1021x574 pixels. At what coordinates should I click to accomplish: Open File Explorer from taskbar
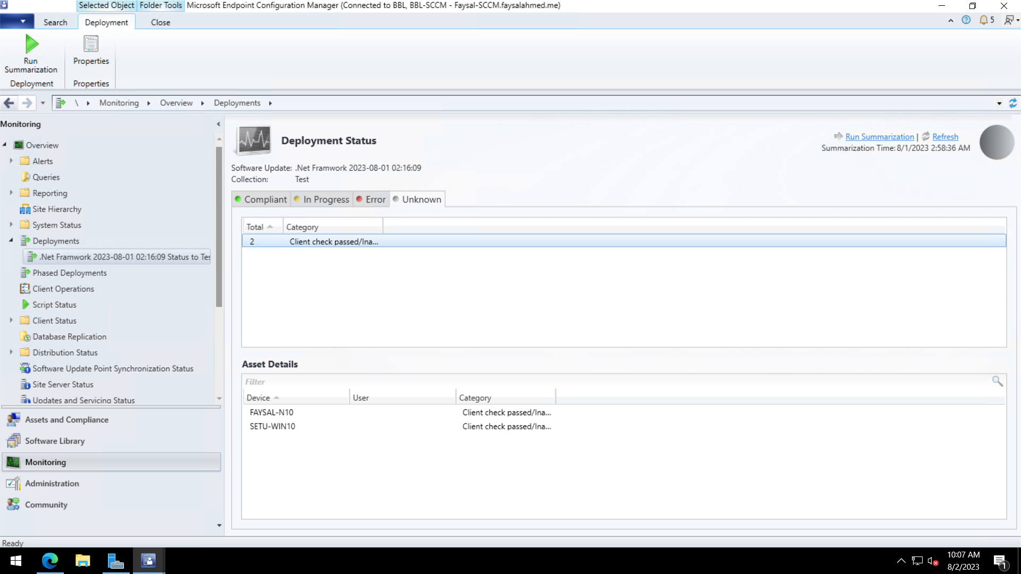coord(82,560)
